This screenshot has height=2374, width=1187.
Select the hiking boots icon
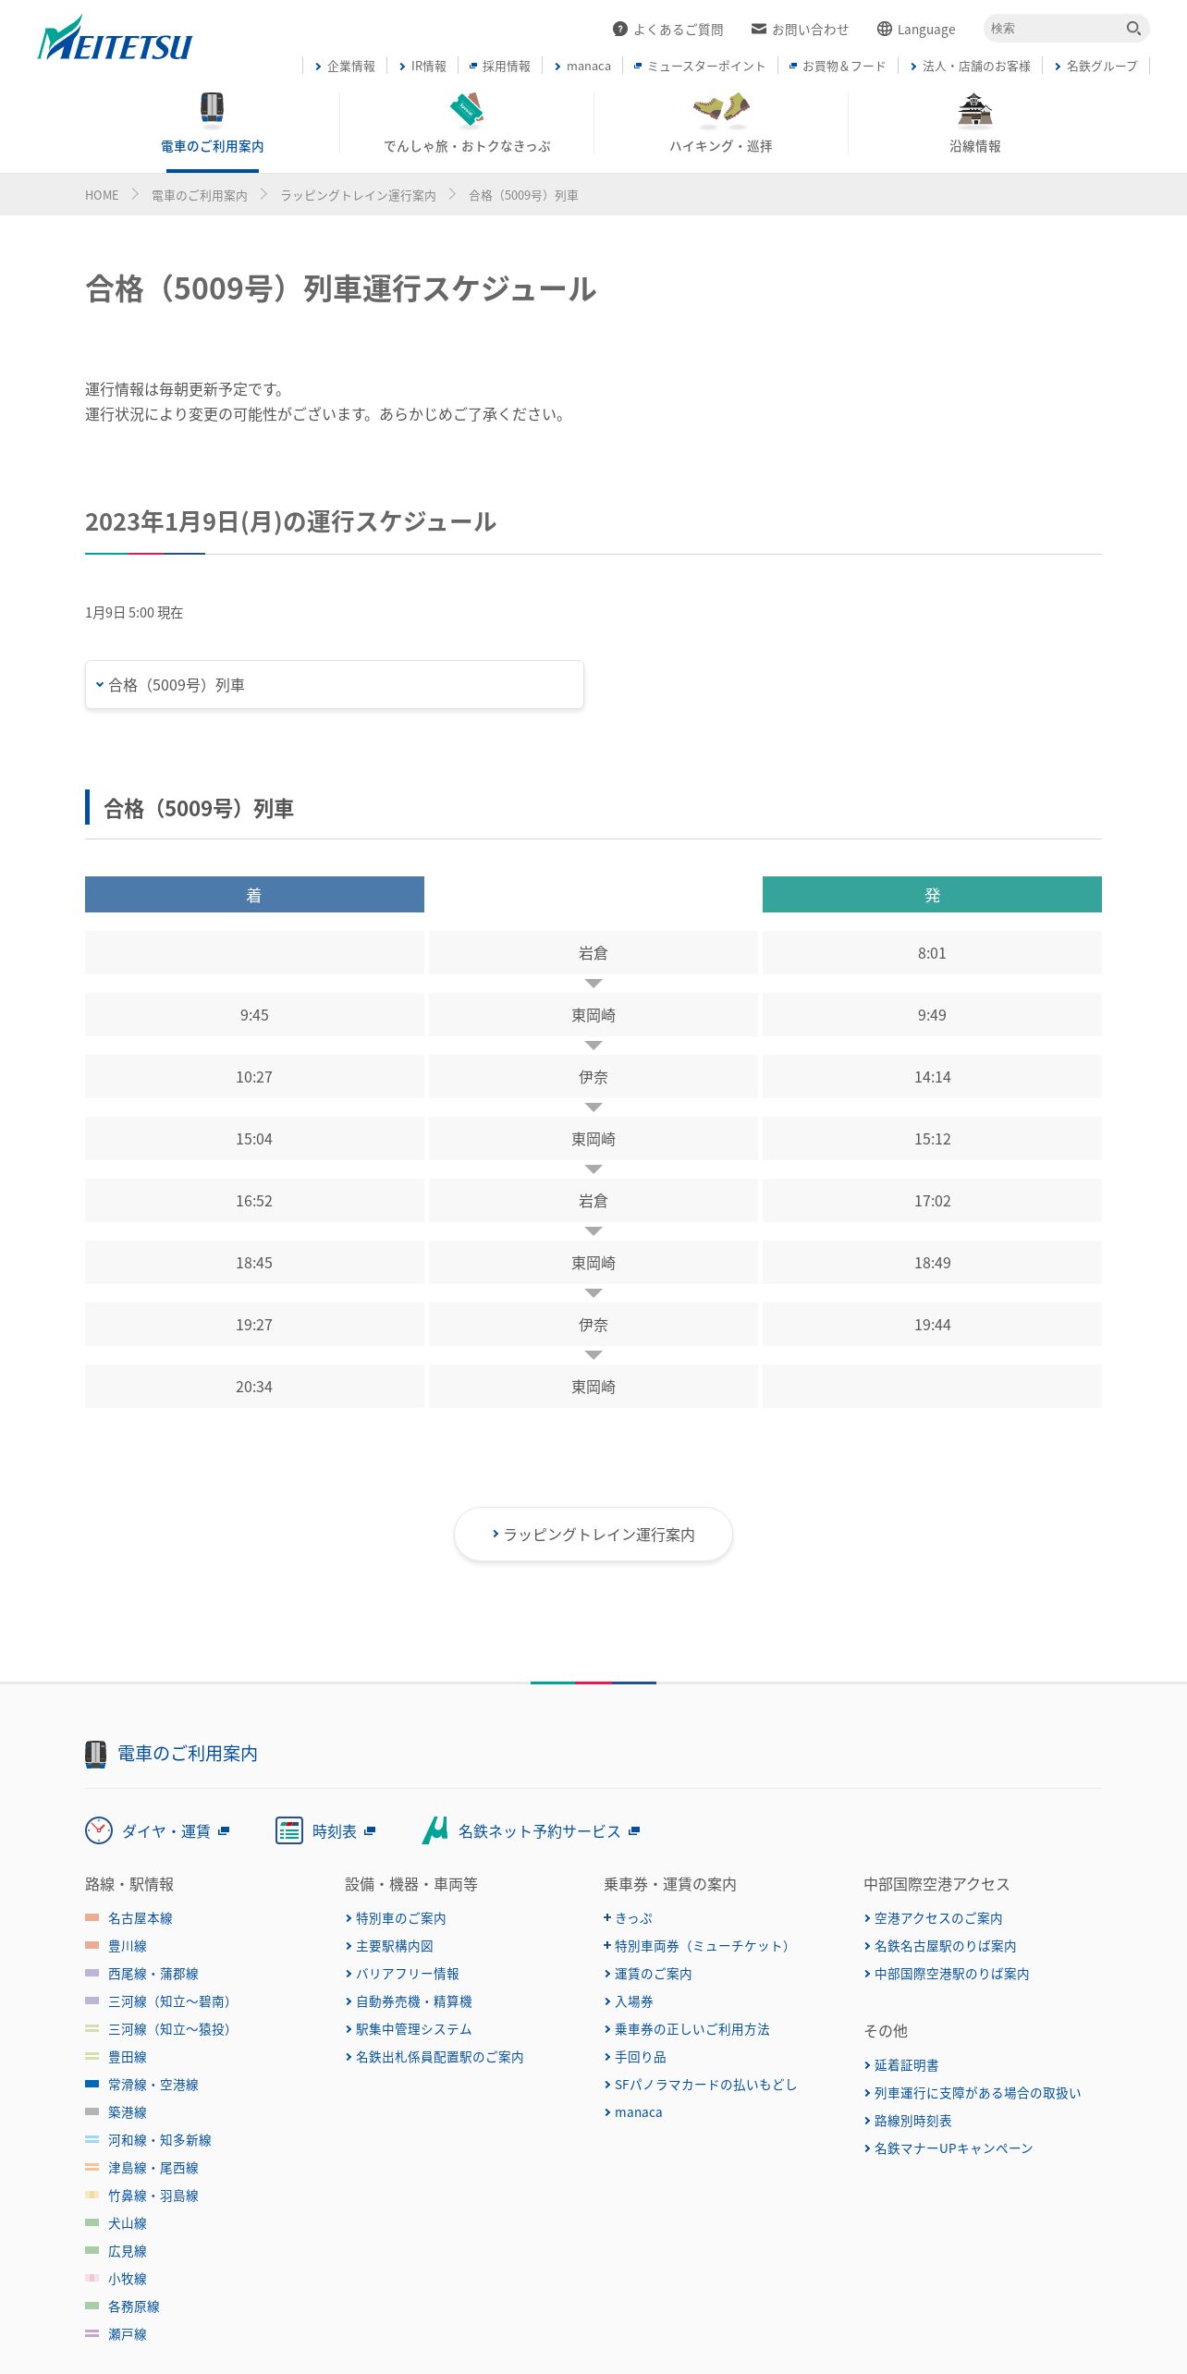click(721, 109)
